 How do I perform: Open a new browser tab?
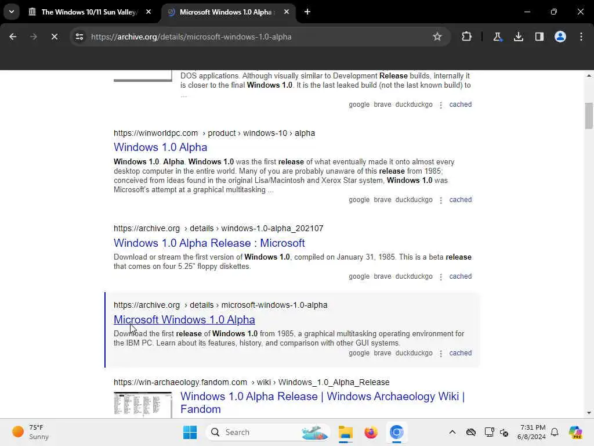[x=307, y=12]
